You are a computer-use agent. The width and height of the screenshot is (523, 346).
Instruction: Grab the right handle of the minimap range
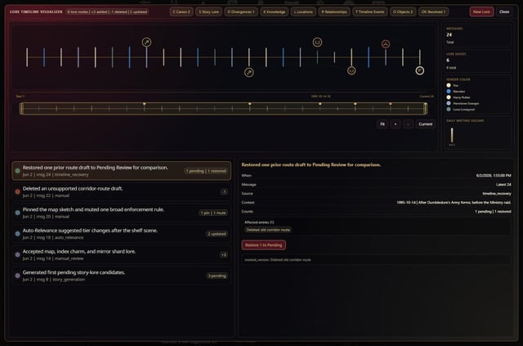(x=425, y=109)
